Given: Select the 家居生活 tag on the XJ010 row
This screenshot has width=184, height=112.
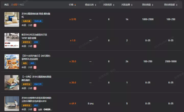Looking at the screenshot, I should 27,105.
